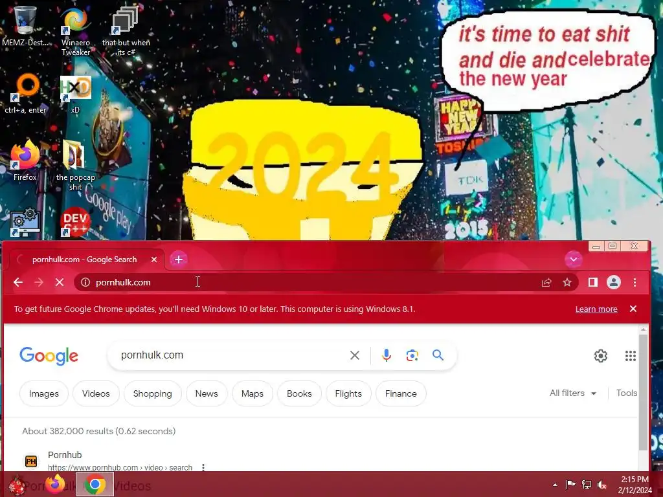
Task: Filter results by Finance
Action: click(401, 393)
